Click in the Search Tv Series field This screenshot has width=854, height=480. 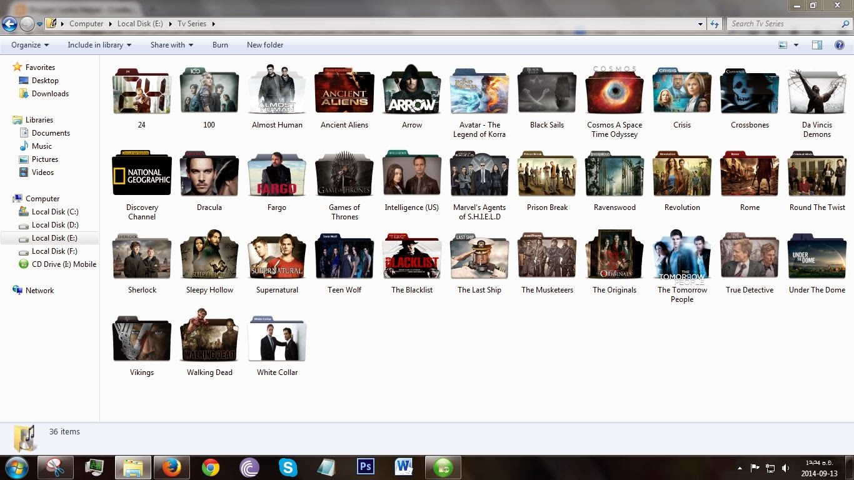click(x=788, y=24)
